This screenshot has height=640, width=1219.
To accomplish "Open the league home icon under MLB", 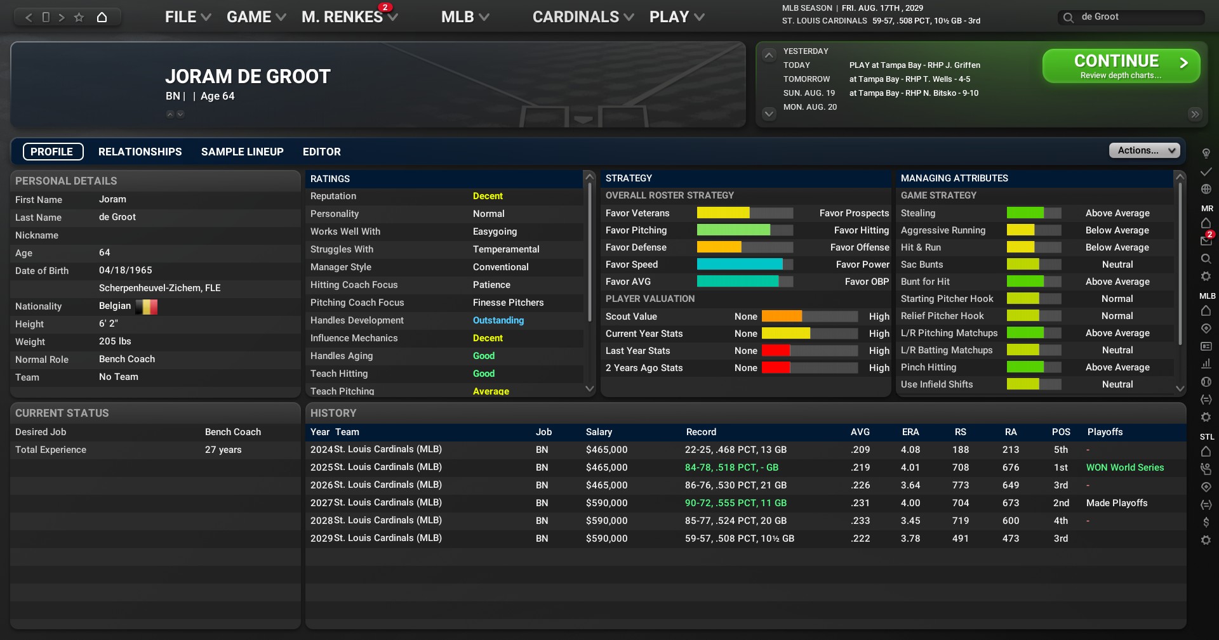I will pyautogui.click(x=1206, y=311).
